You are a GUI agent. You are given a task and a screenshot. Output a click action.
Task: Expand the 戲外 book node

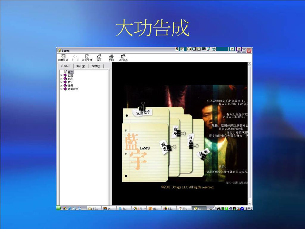(x=61, y=79)
